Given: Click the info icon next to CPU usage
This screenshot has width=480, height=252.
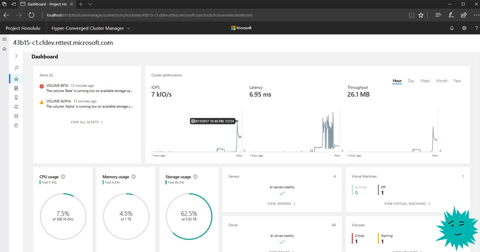Looking at the screenshot, I should coord(63,177).
